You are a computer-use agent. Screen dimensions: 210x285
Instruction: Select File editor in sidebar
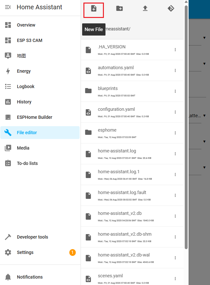(x=40, y=133)
